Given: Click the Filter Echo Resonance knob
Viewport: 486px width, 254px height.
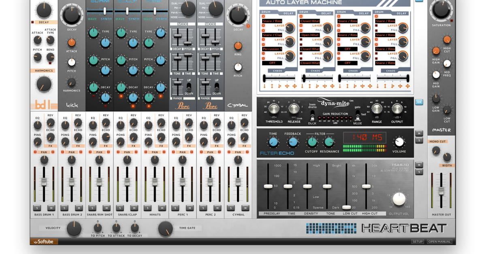Looking at the screenshot, I should click(329, 142).
